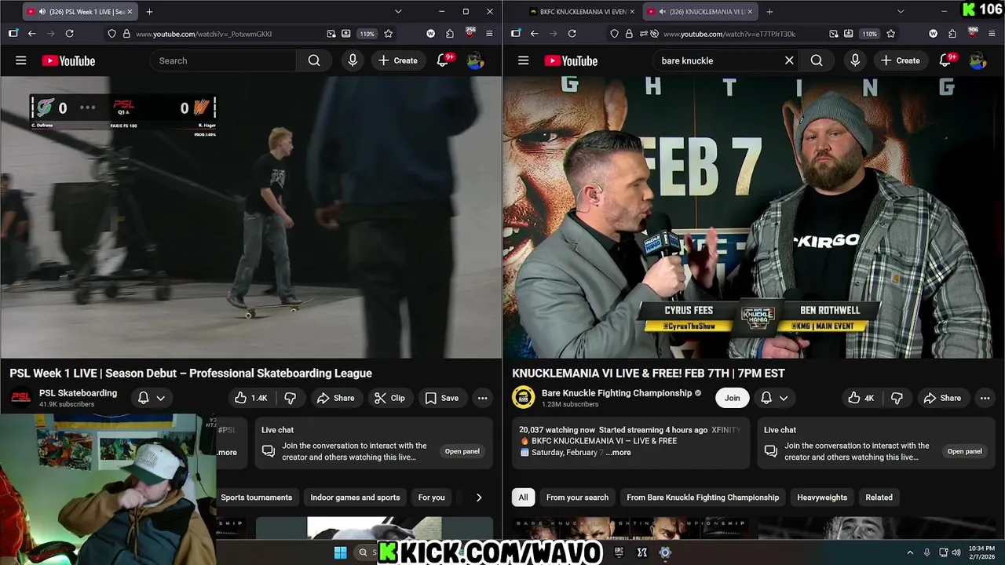Share the PSL Week 1 LIVE video
1005x565 pixels.
[335, 398]
